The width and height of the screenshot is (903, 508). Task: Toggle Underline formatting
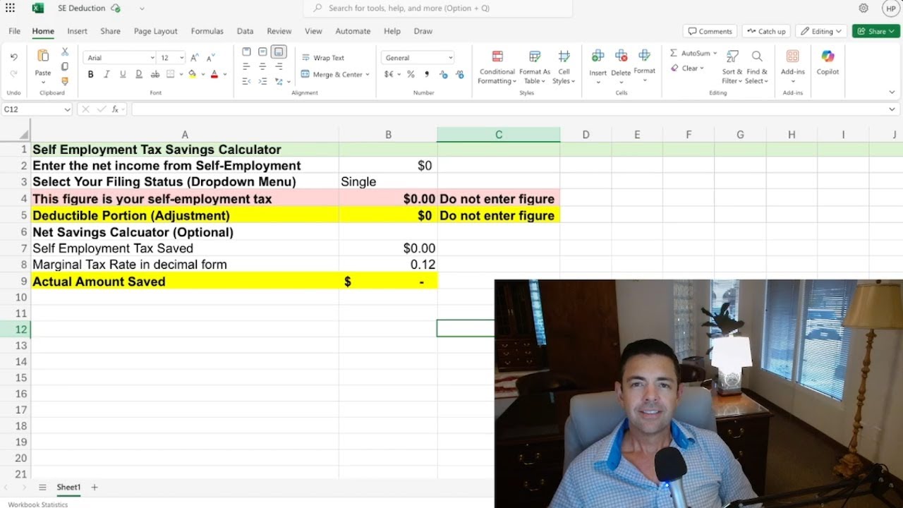123,74
